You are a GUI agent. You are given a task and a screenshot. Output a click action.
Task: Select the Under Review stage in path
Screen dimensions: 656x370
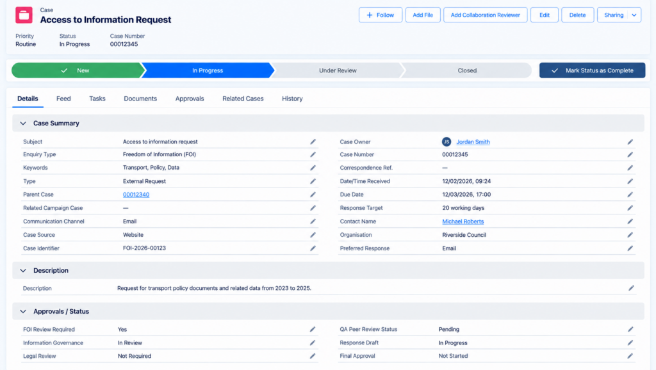pos(338,70)
